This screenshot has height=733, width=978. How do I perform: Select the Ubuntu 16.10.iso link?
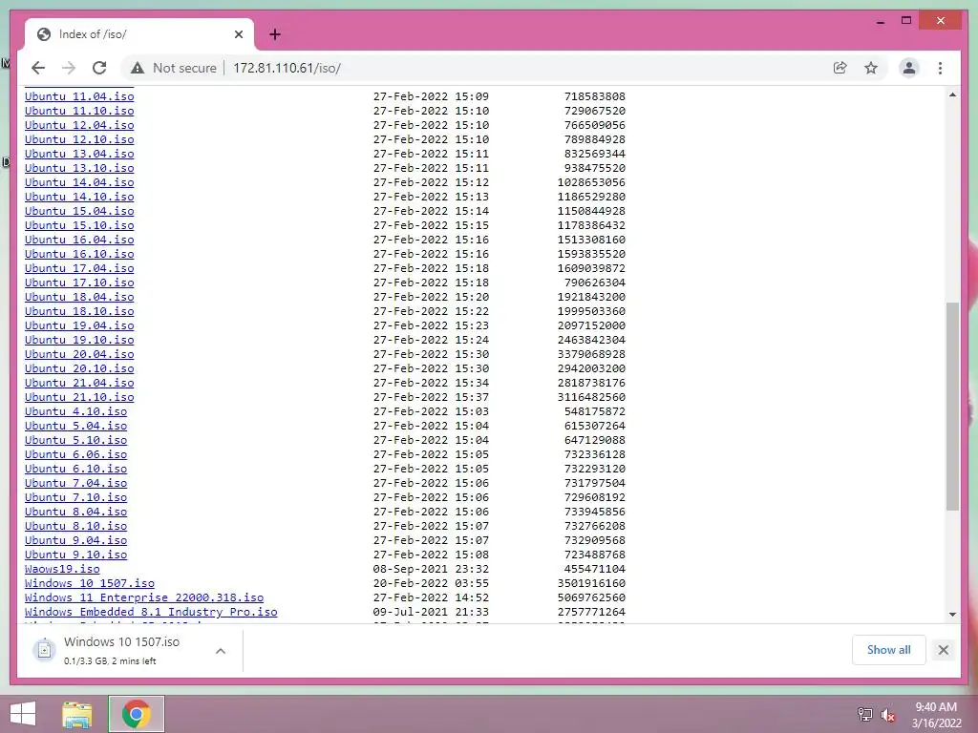point(79,254)
